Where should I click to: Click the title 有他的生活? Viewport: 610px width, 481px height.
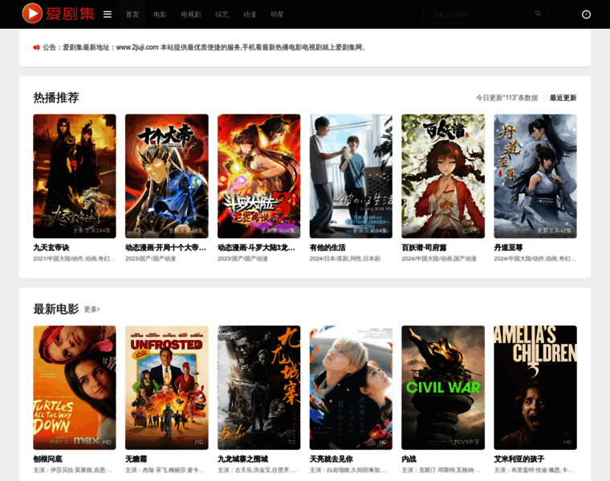(x=327, y=248)
